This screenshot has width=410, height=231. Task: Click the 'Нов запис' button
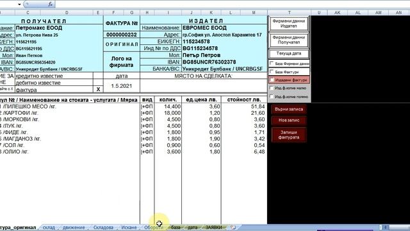click(x=289, y=120)
